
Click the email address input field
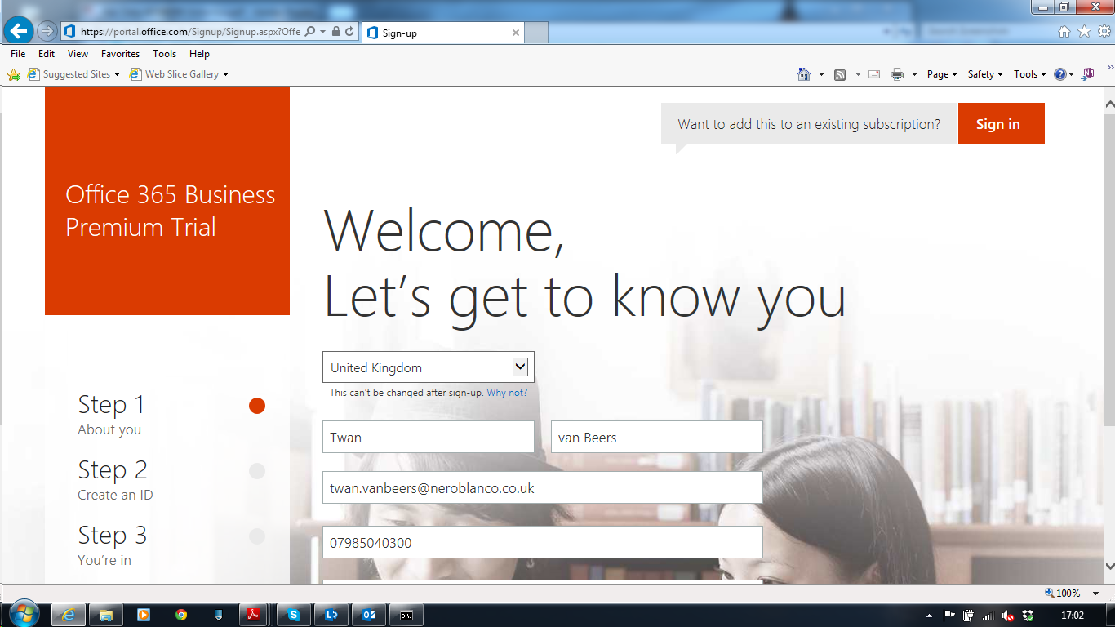click(x=543, y=487)
